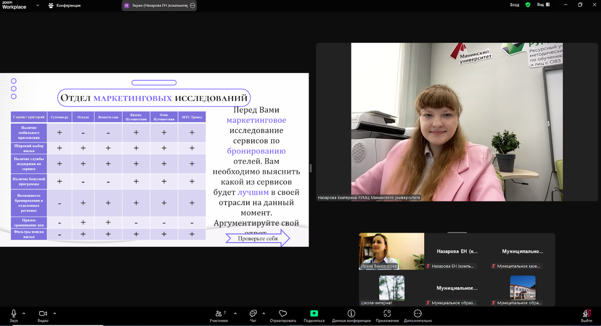Open audio options arrow next to Звук

tap(24, 314)
